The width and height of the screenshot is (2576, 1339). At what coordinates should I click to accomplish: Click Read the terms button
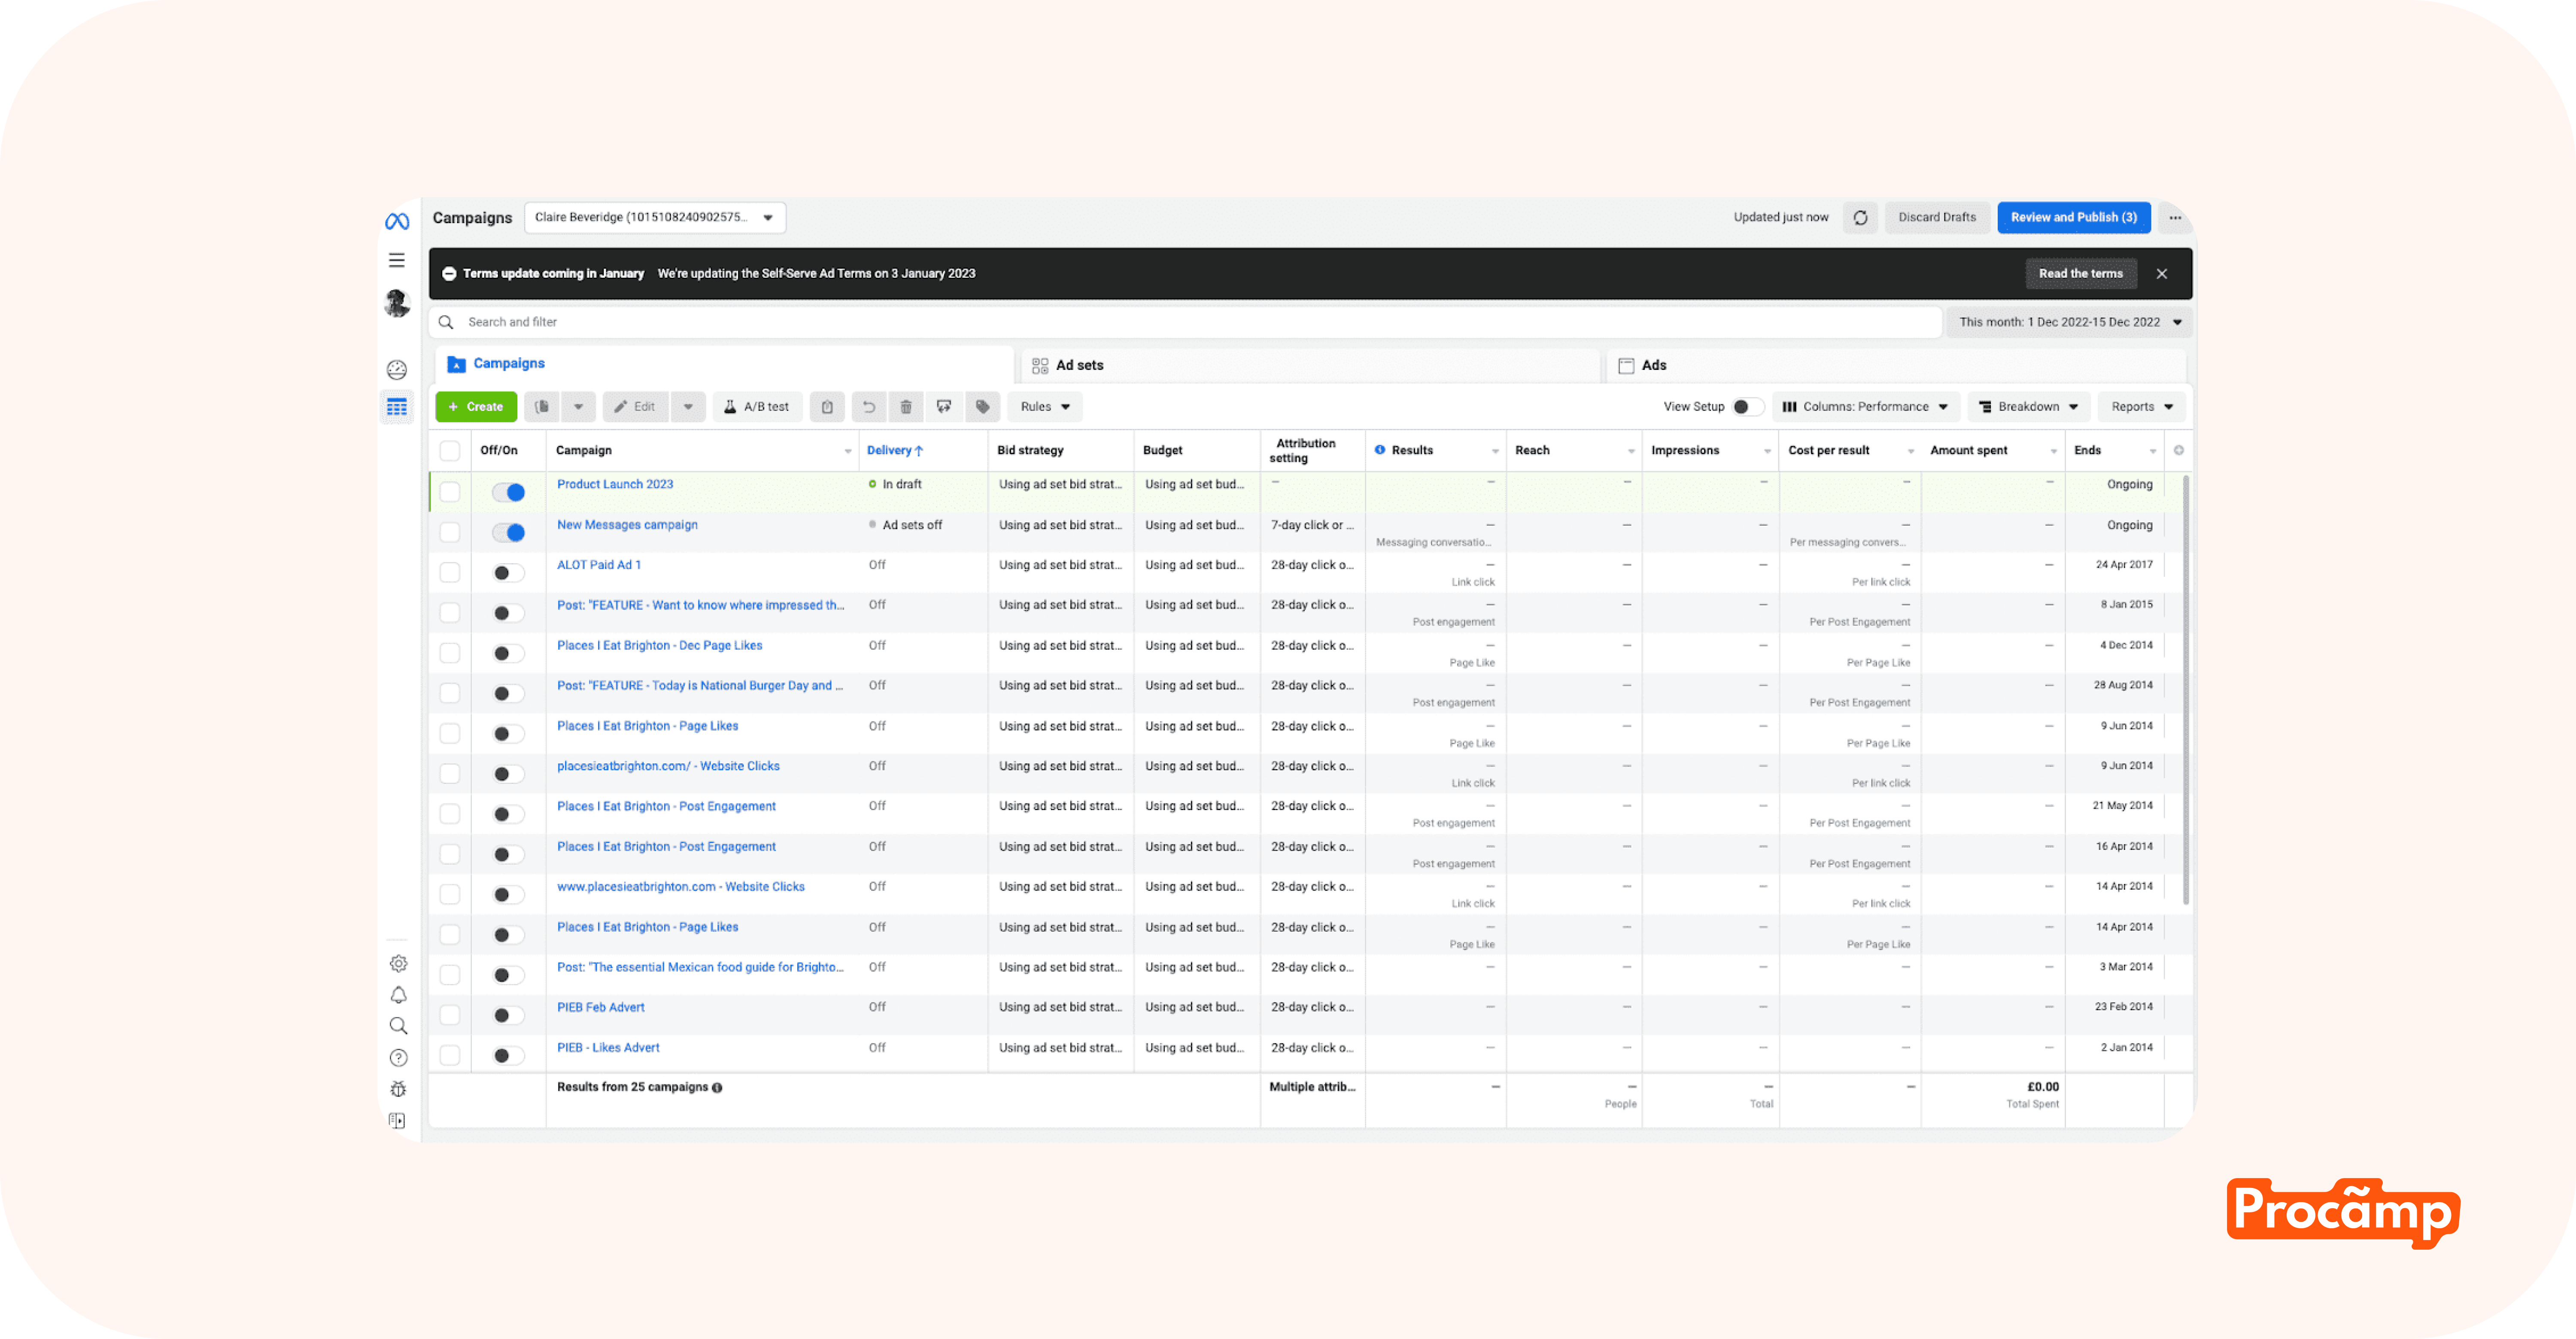(x=2080, y=274)
